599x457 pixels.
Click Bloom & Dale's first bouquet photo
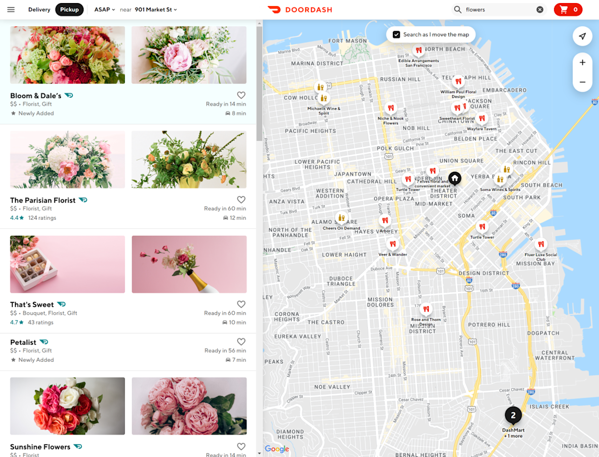(67, 55)
